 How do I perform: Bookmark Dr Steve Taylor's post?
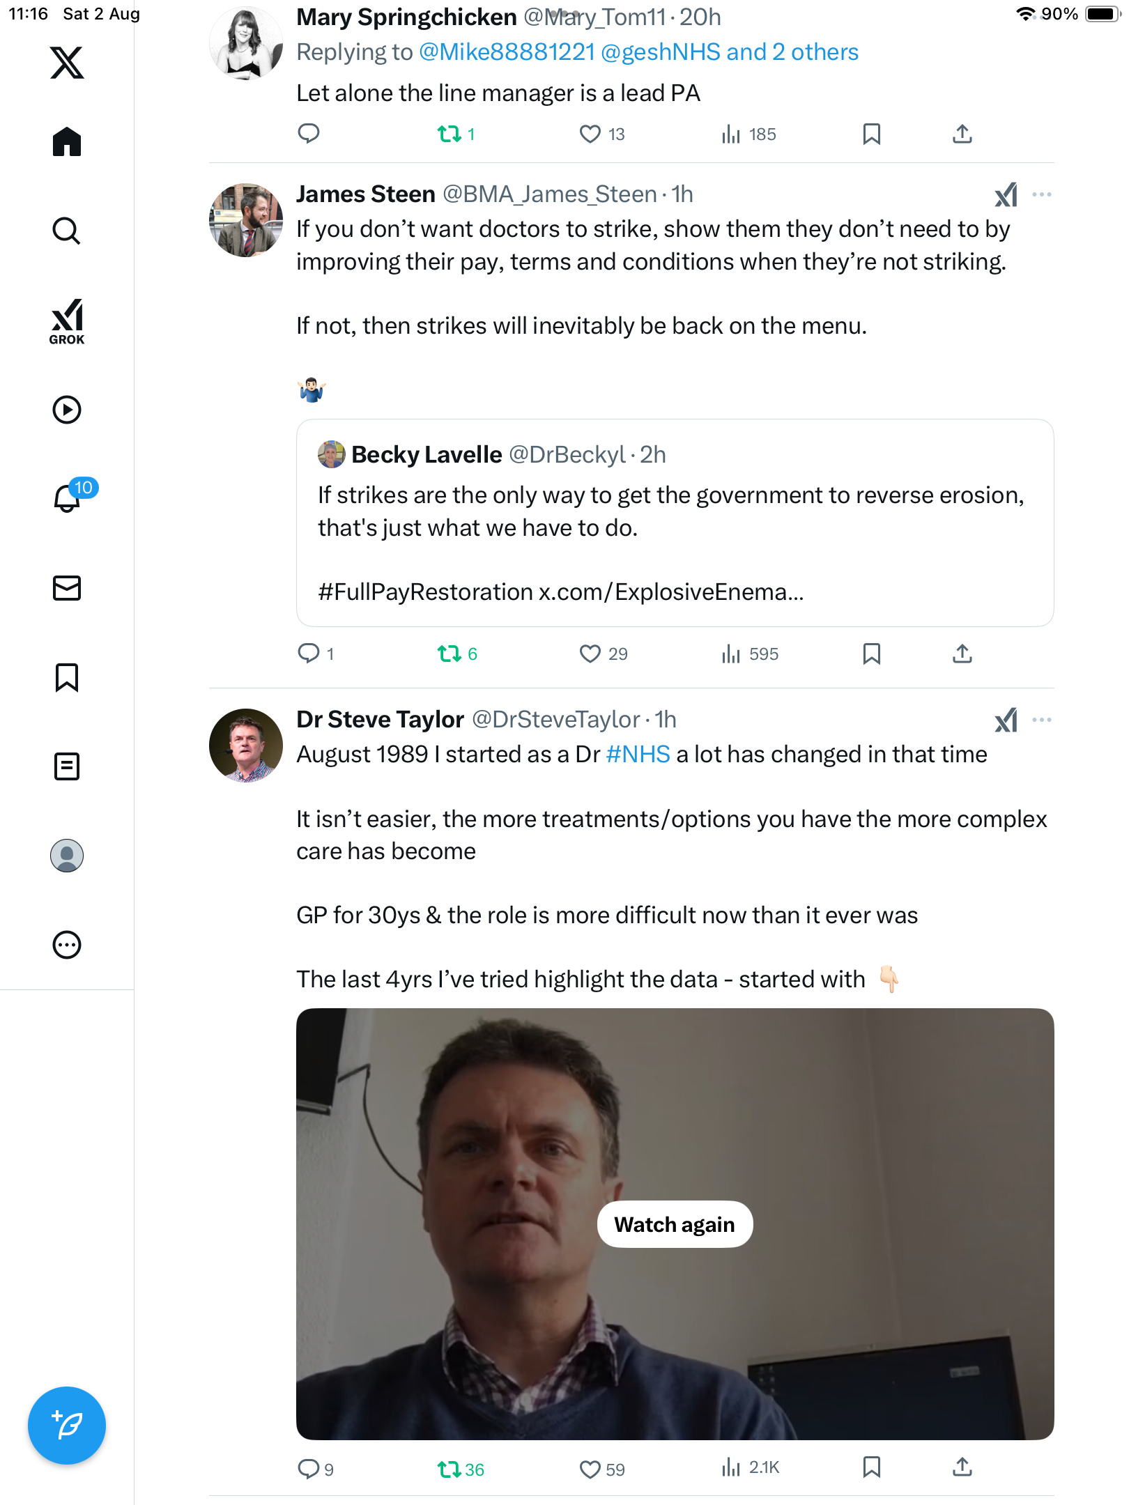pos(871,1467)
